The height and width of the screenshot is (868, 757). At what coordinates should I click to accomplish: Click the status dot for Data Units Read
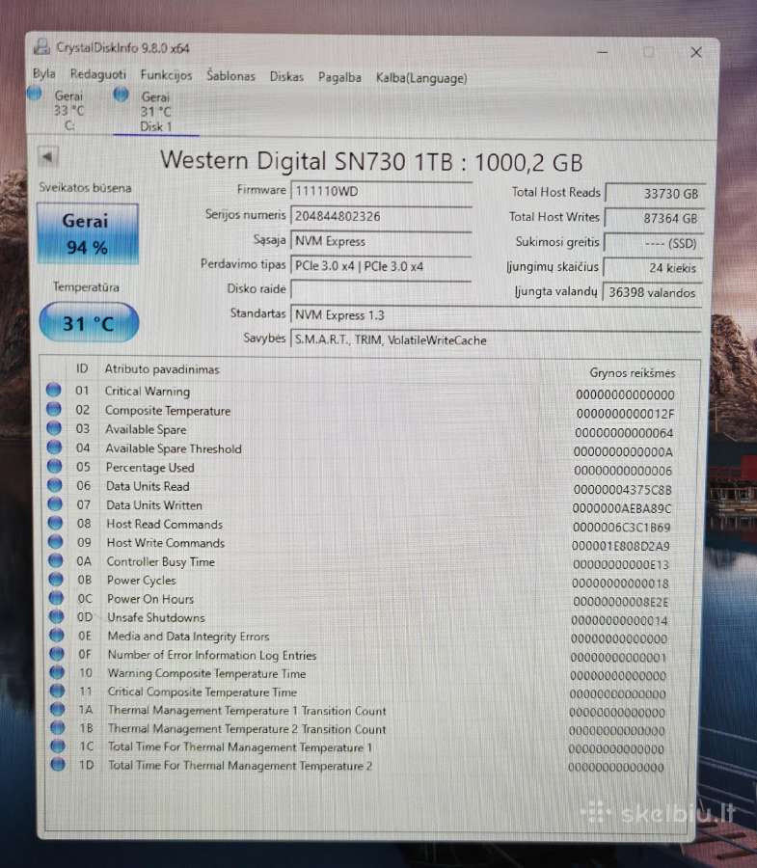55,485
